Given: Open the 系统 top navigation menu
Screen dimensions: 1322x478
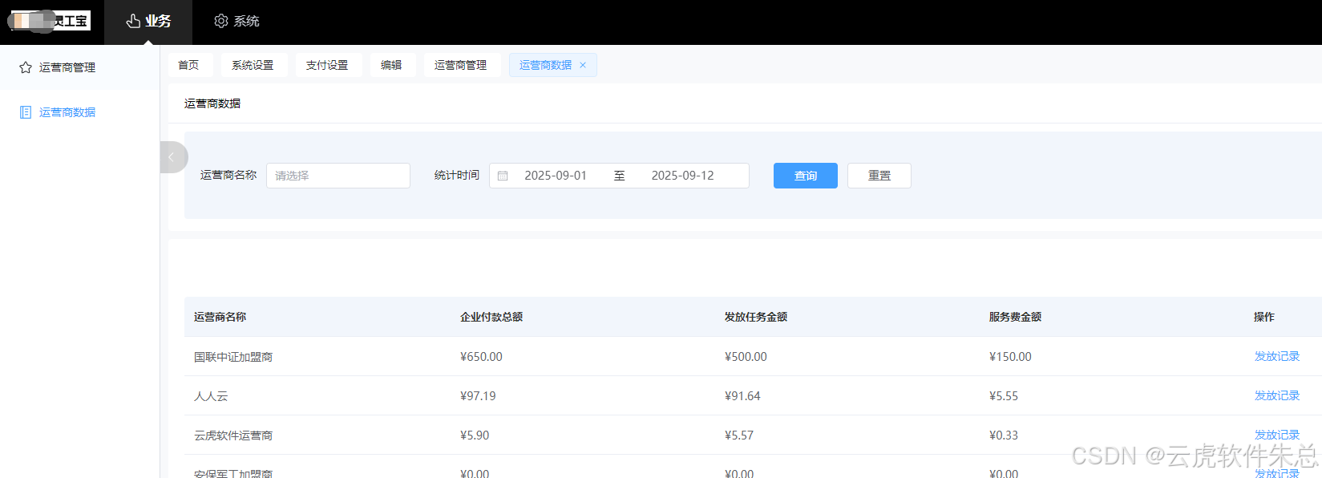Looking at the screenshot, I should pos(237,22).
